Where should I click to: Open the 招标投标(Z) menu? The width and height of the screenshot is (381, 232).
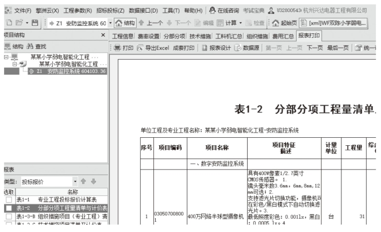(x=110, y=11)
